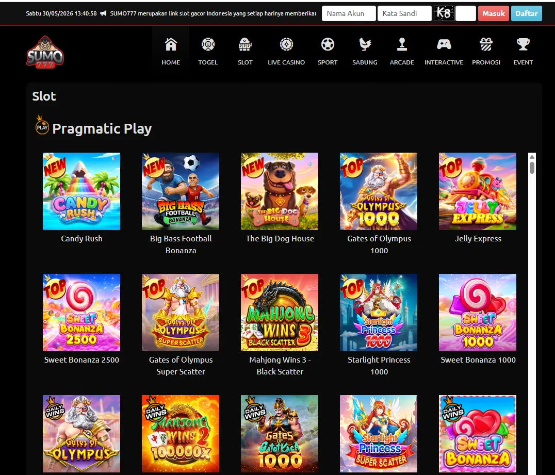Open The Big Dog House thumbnail
This screenshot has width=555, height=475.
280,191
